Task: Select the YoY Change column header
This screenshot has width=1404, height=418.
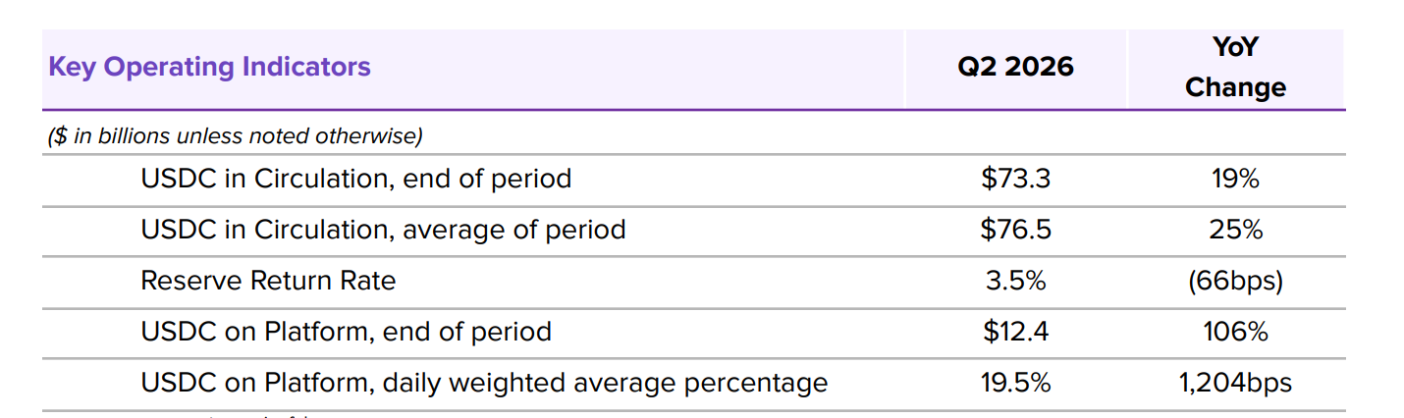Action: (1235, 67)
